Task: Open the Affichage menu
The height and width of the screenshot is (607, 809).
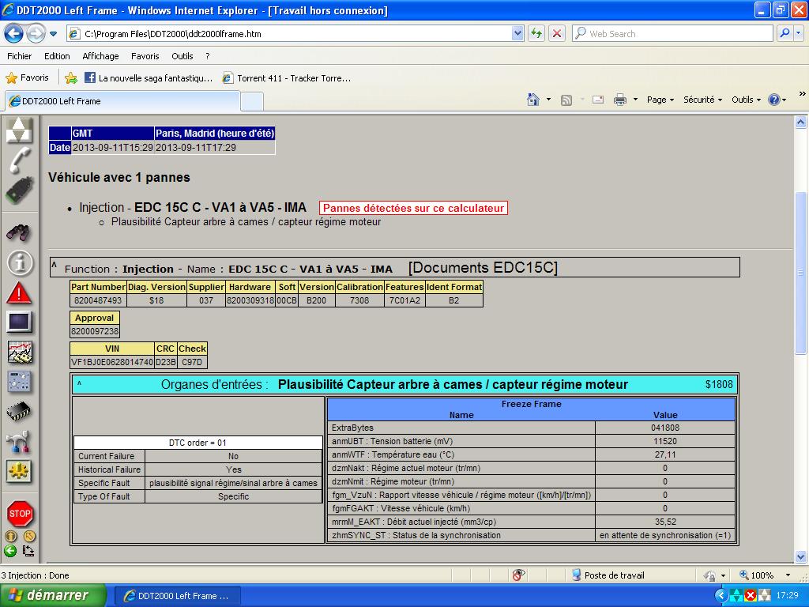Action: [100, 56]
